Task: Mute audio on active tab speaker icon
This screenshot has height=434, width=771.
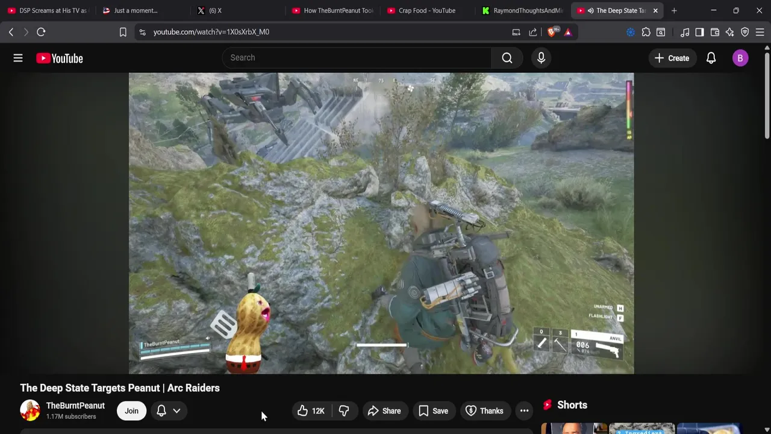Action: [591, 10]
